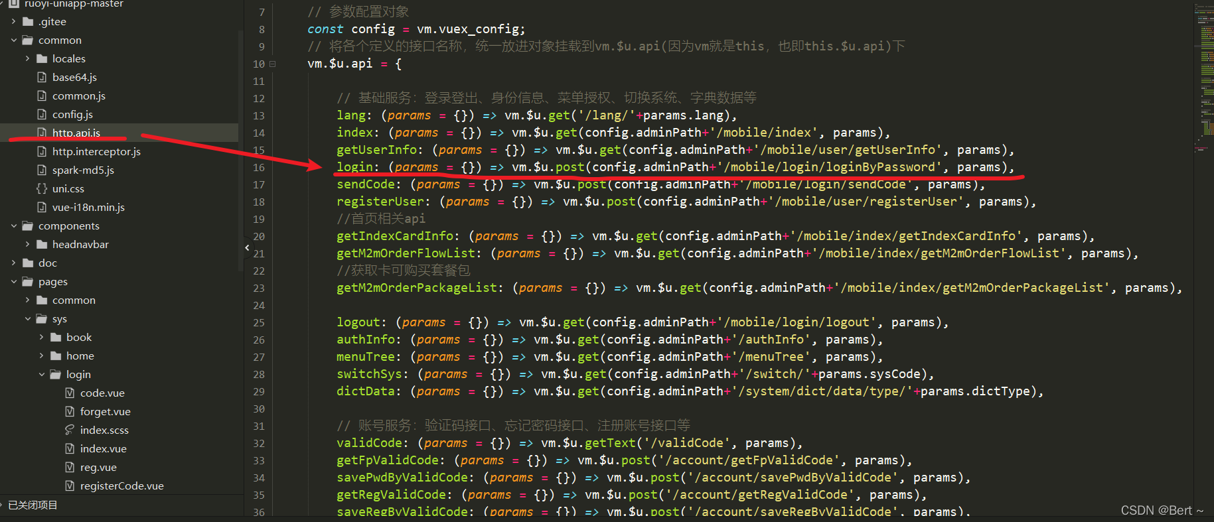
Task: Expand the doc folder chevron
Action: click(x=13, y=263)
